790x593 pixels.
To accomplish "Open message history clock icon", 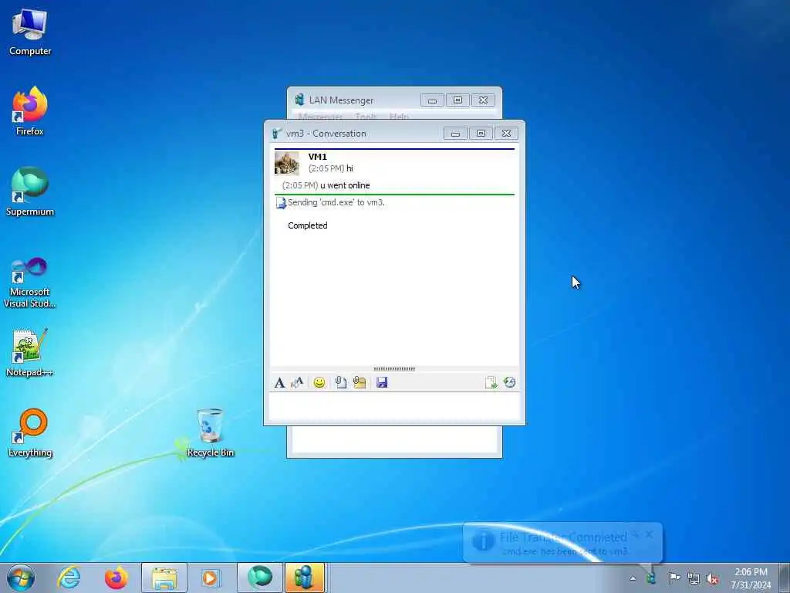I will click(509, 382).
